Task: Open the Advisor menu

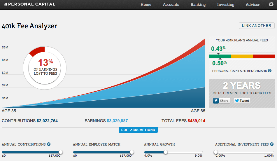Action: [253, 4]
